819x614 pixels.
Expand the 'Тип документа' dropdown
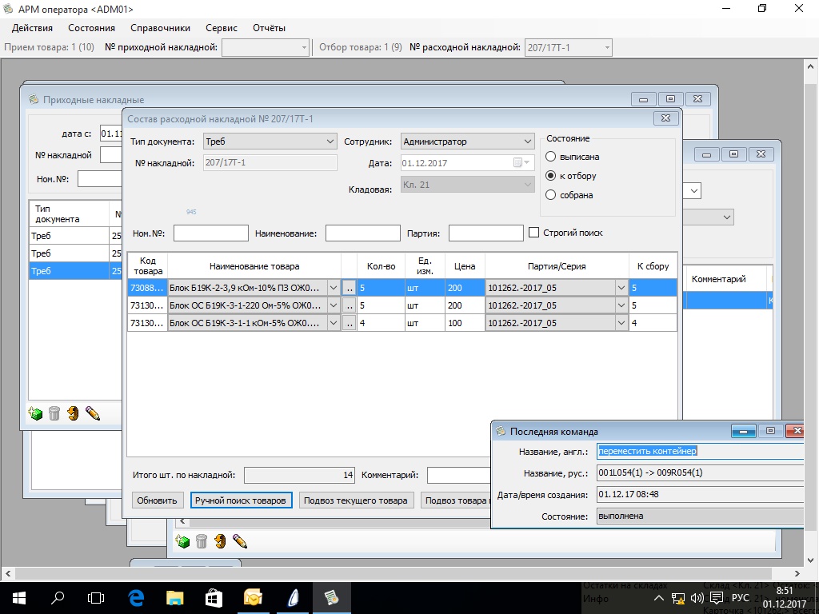coord(330,142)
